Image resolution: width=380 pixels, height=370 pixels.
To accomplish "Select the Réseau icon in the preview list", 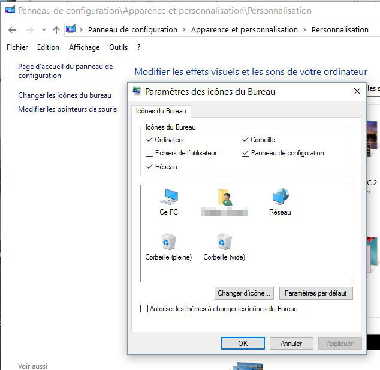I will (280, 202).
